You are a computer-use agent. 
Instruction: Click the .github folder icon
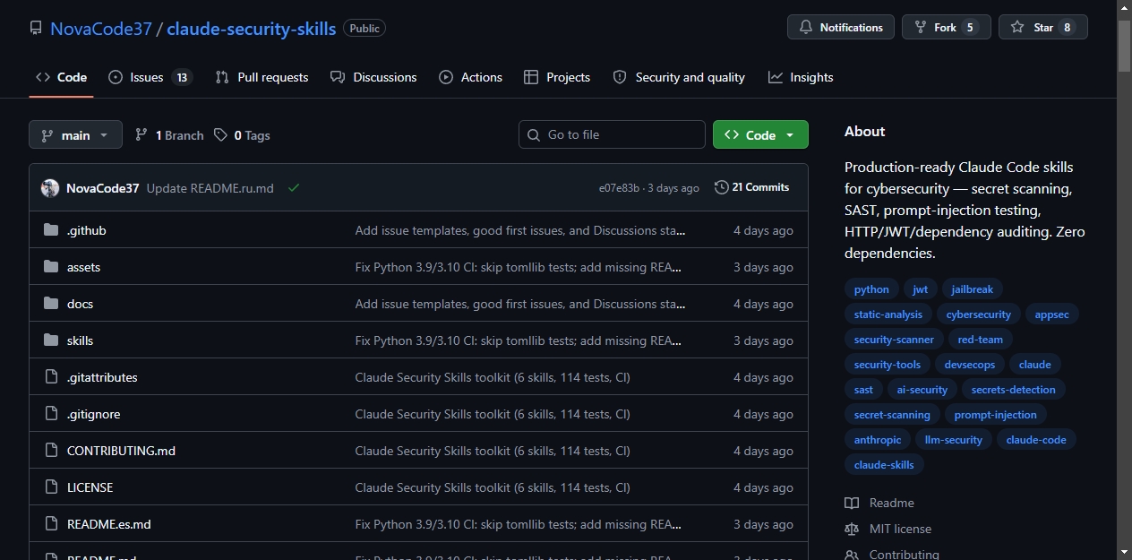coord(51,230)
